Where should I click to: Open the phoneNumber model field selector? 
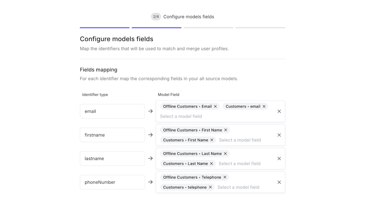click(238, 187)
